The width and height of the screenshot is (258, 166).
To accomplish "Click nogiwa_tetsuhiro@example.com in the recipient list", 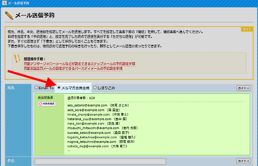I will coord(92,142).
